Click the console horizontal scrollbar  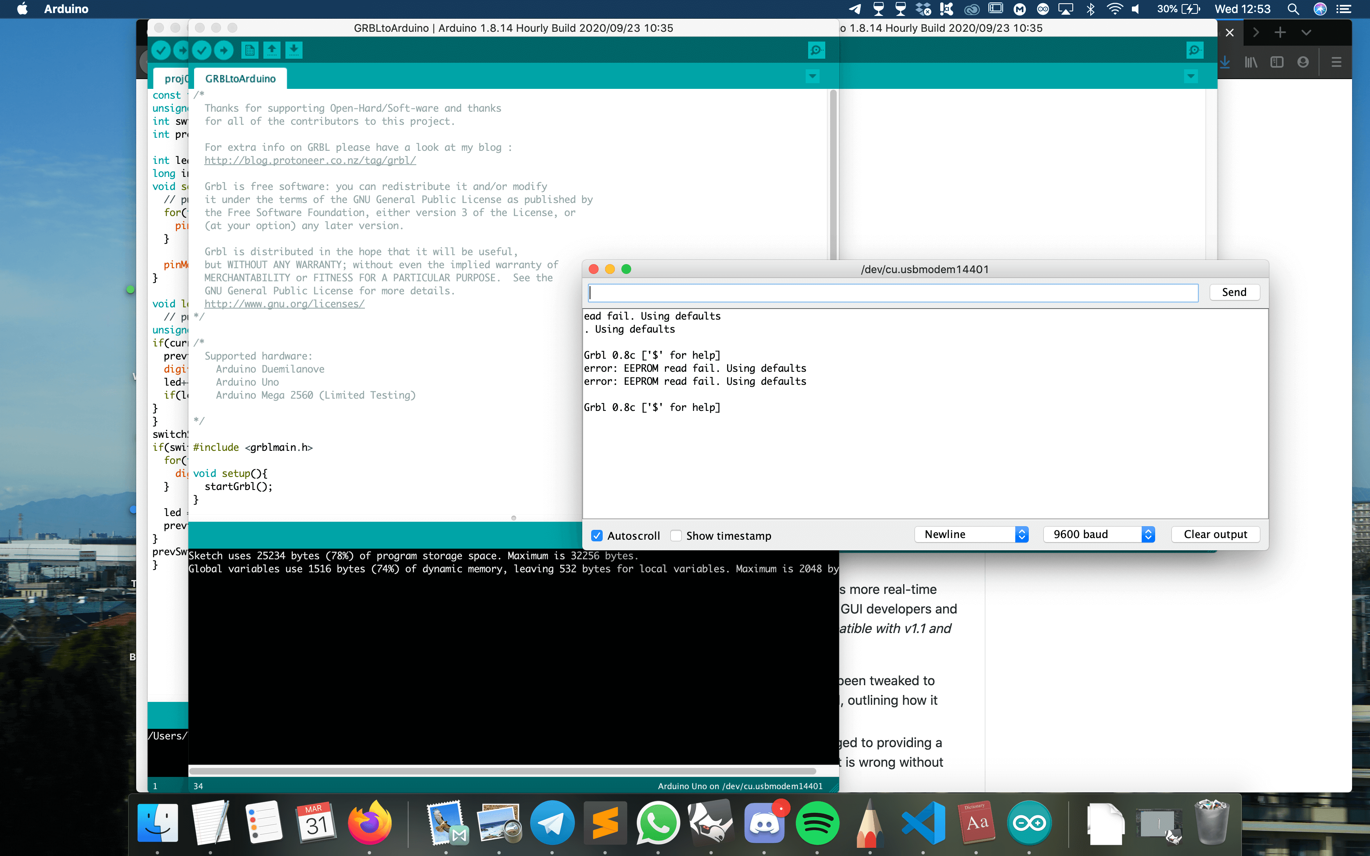coord(502,771)
